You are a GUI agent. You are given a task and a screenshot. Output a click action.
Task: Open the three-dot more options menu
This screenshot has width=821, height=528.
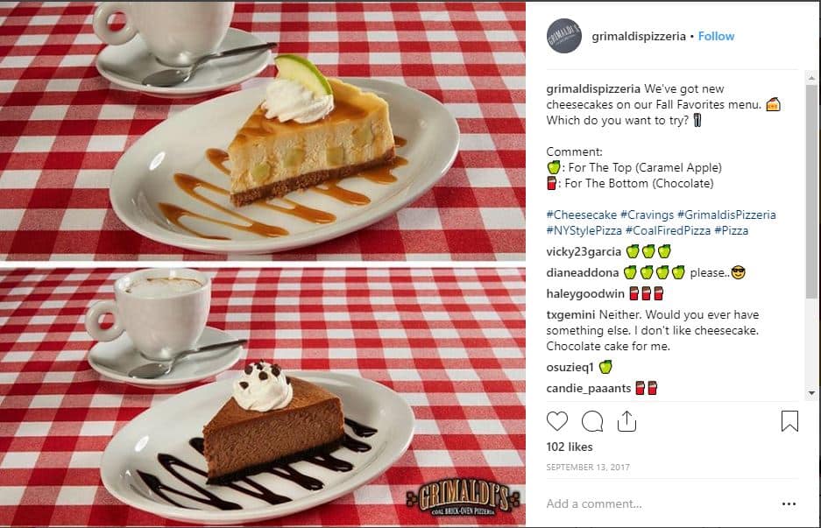coord(789,504)
